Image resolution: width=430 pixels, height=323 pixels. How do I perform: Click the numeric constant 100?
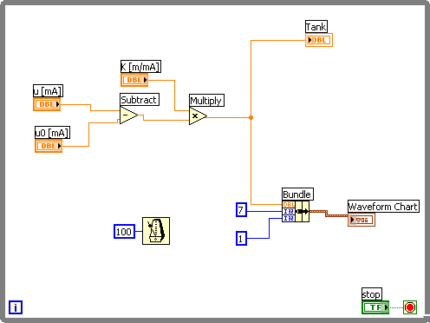tap(124, 232)
